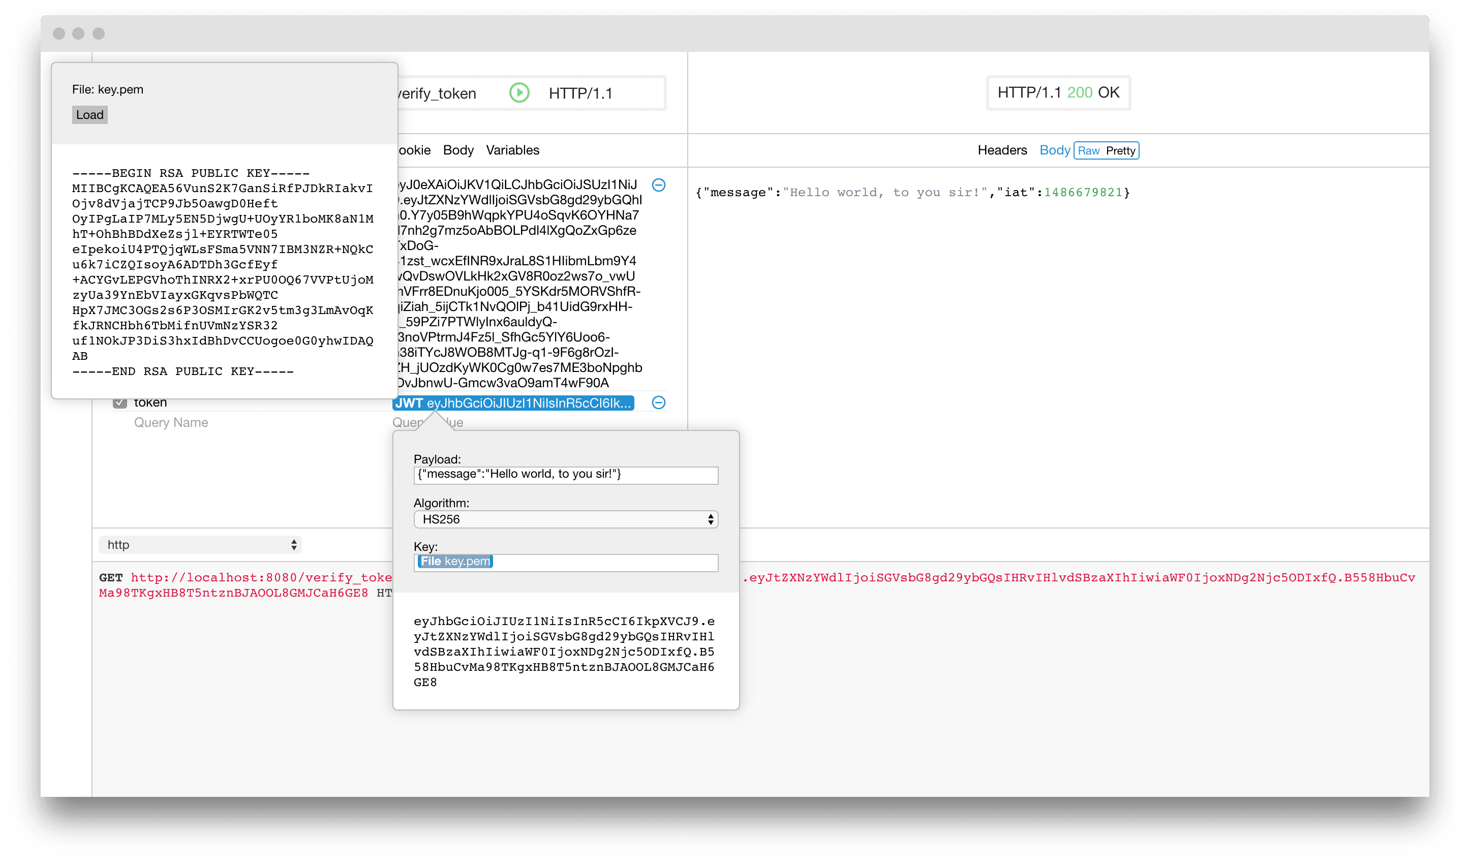Viewport: 1470px width, 868px height.
Task: Switch response view to Raw
Action: click(1089, 151)
